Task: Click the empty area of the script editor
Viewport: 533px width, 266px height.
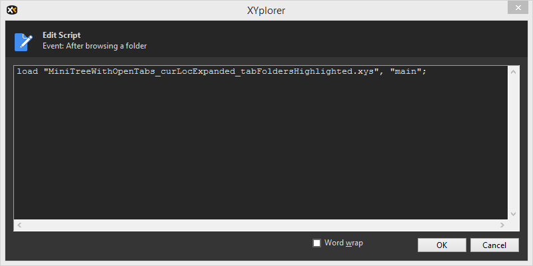Action: (x=260, y=153)
